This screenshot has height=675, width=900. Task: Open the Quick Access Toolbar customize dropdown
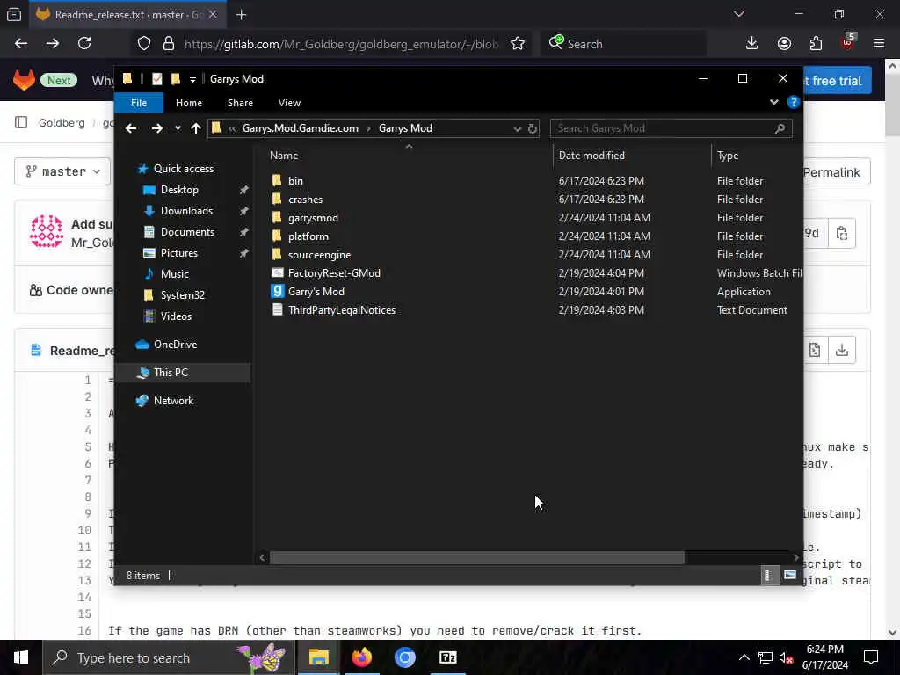[x=192, y=79]
